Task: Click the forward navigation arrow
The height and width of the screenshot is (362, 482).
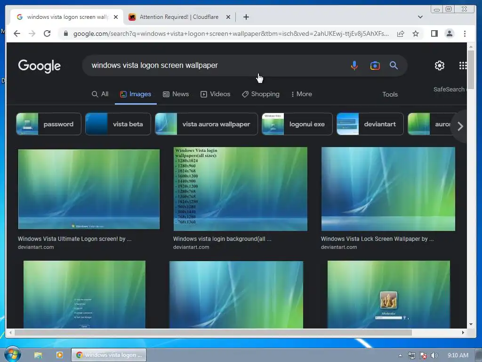Action: (x=32, y=33)
